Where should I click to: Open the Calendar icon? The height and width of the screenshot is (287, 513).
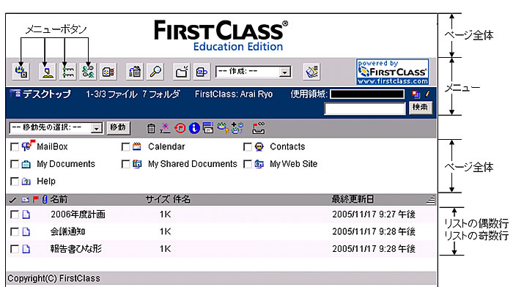coord(137,146)
